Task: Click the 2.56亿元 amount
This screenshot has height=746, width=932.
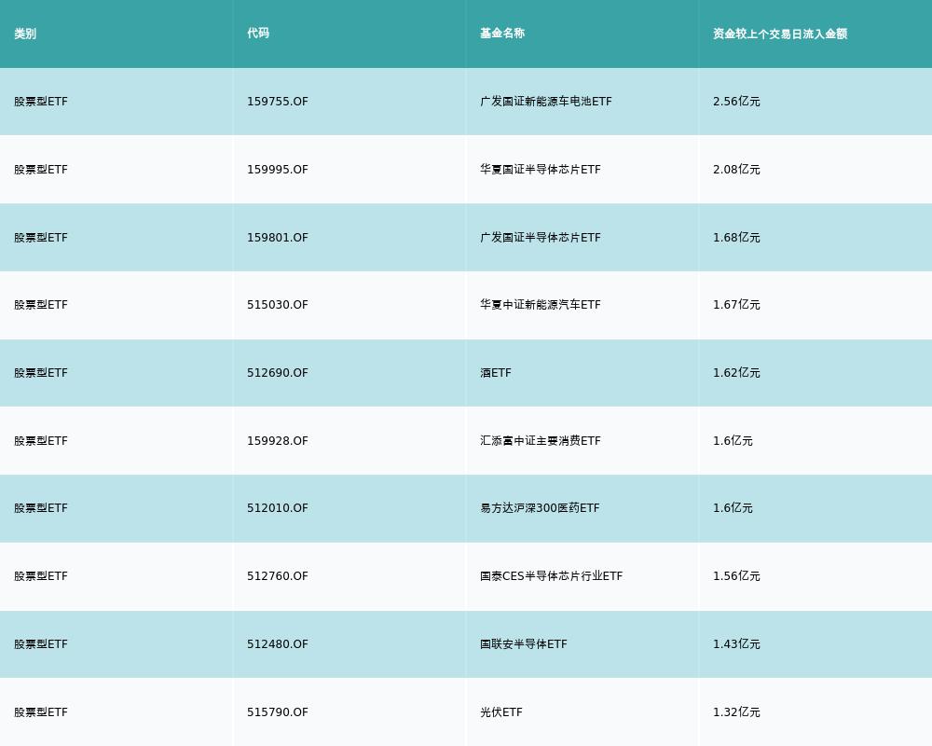Action: (x=736, y=102)
